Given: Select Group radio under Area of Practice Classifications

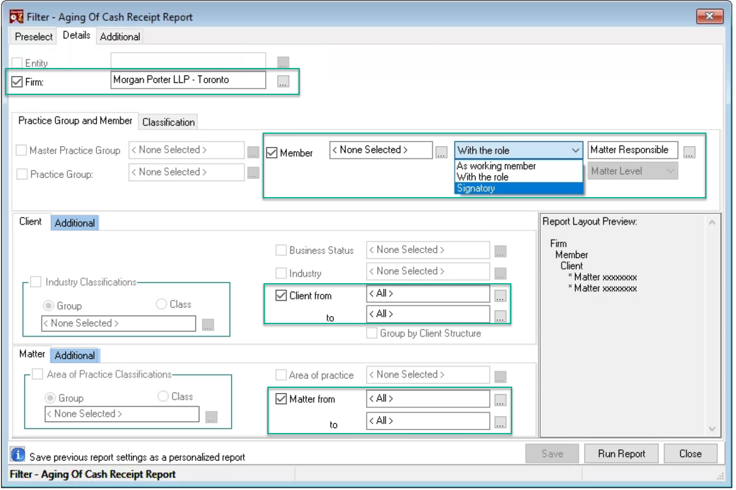Looking at the screenshot, I should click(x=50, y=398).
